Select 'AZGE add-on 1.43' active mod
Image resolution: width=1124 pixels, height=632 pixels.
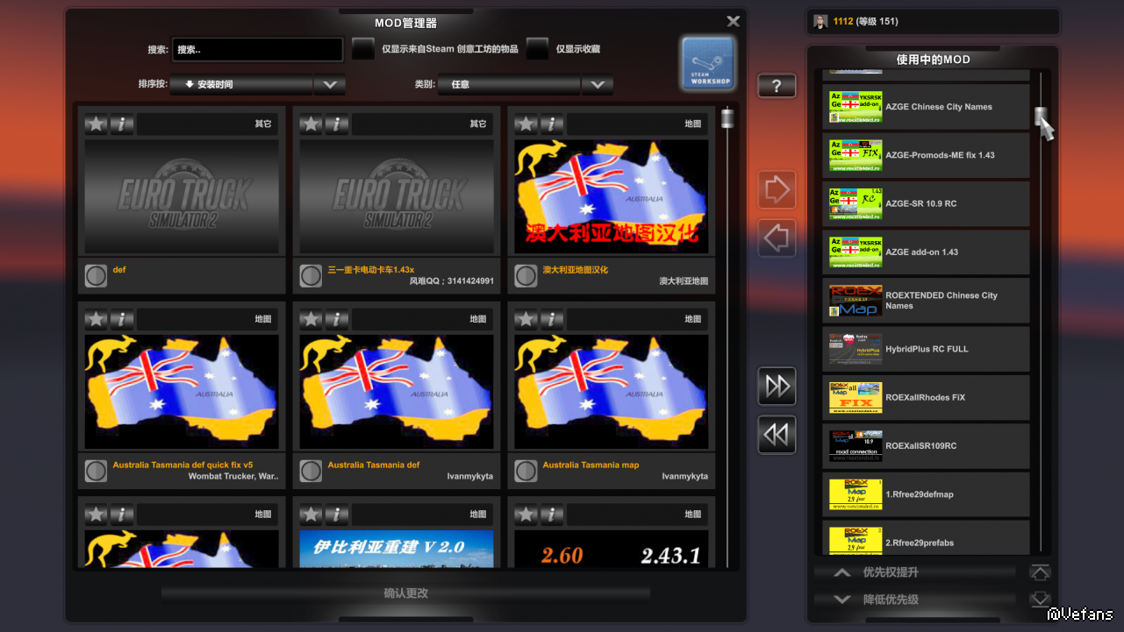pos(926,252)
